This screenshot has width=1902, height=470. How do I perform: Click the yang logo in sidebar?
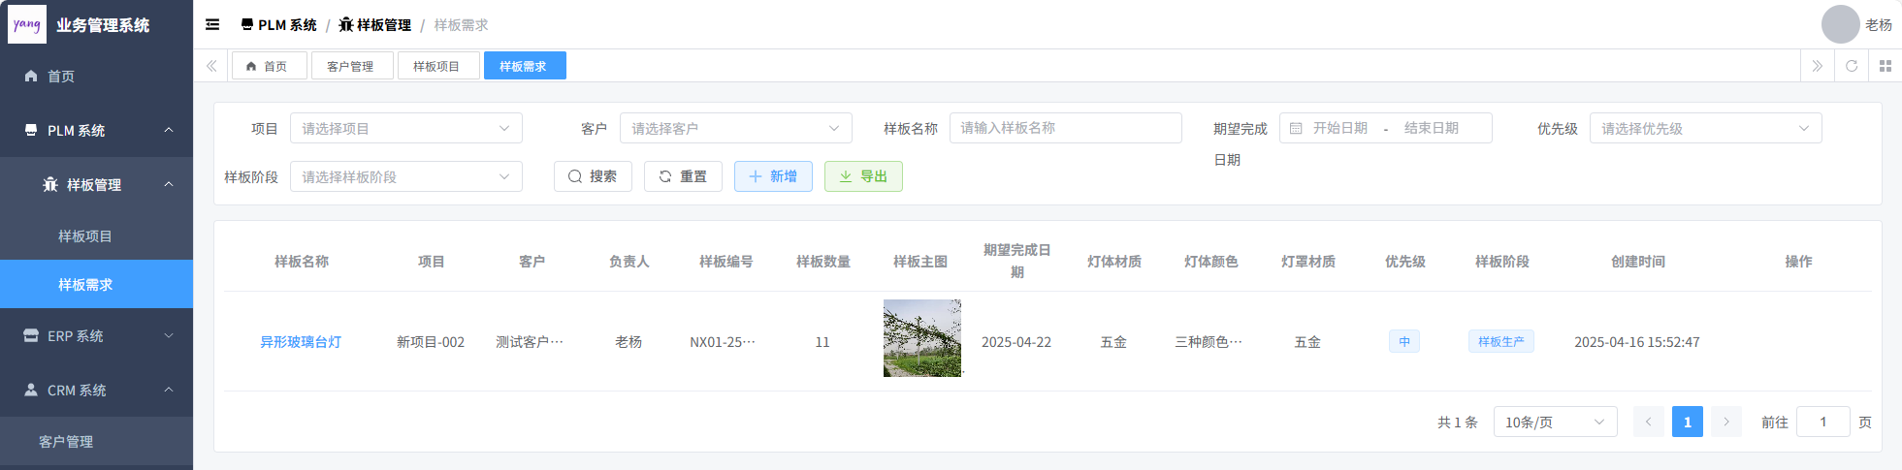27,25
